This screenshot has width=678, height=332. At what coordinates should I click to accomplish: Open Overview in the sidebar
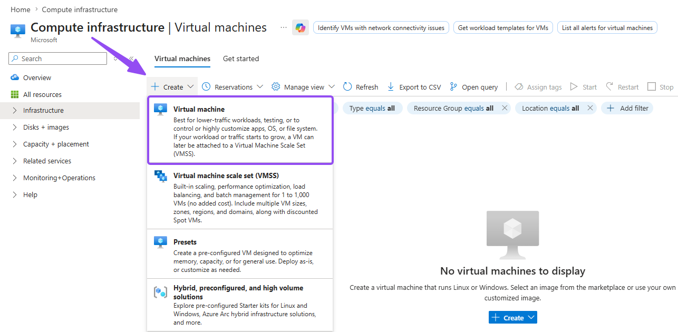37,77
